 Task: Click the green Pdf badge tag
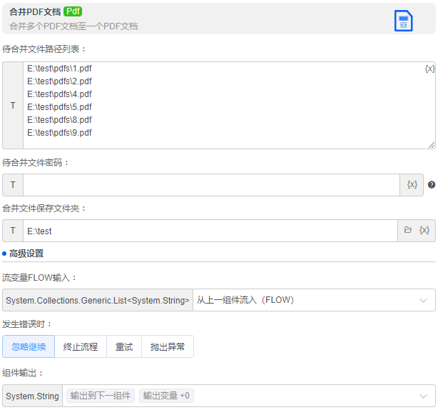(x=73, y=12)
